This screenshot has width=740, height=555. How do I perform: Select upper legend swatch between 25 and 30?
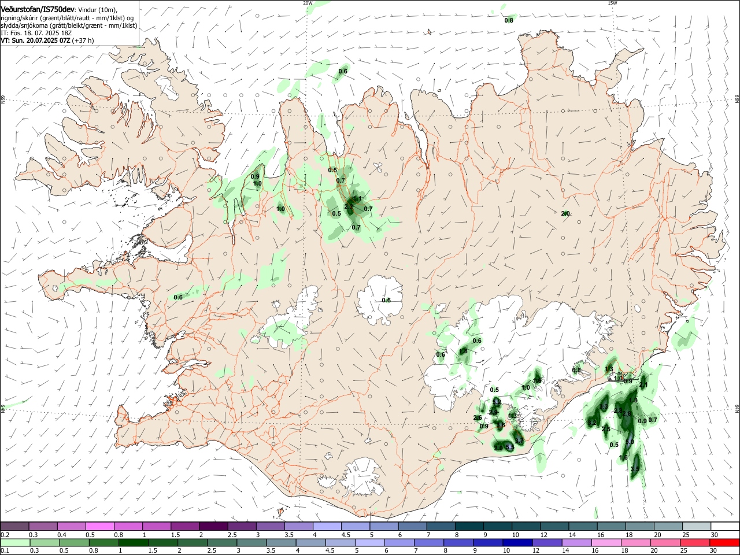coord(697,527)
